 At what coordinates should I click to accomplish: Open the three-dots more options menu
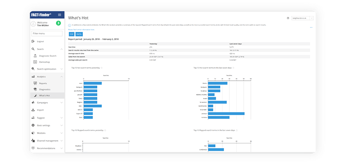click(311, 27)
